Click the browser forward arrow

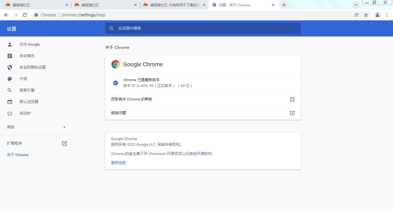[16, 15]
